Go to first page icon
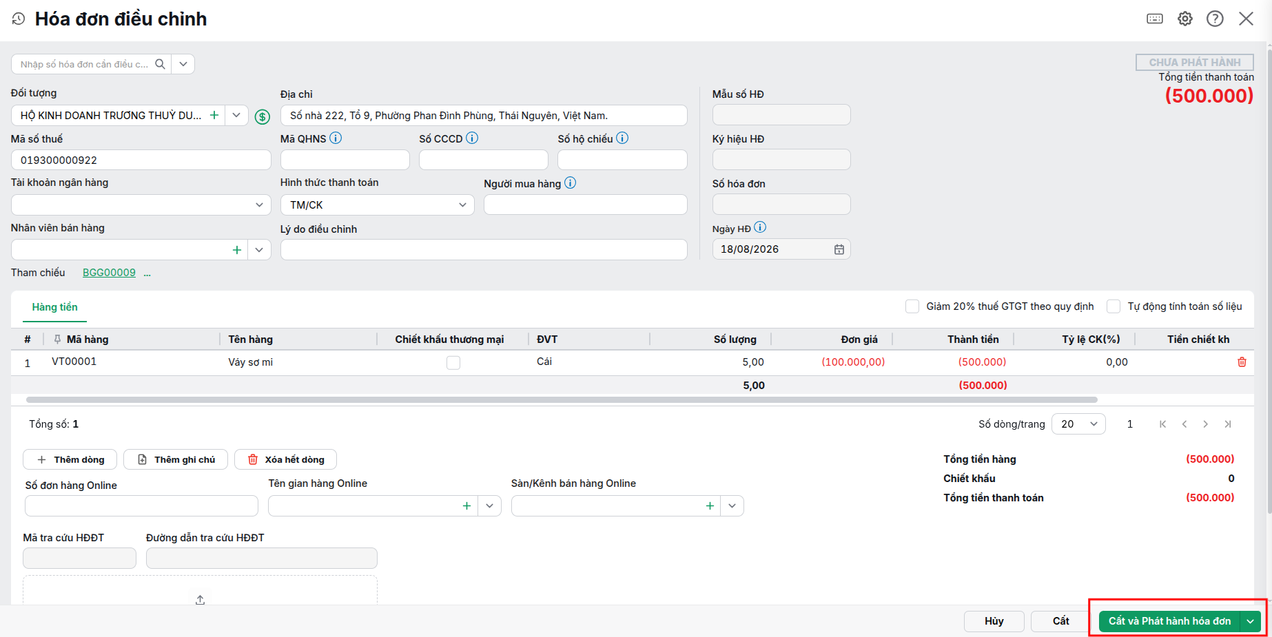Viewport: 1272px width, 637px height. [1162, 424]
